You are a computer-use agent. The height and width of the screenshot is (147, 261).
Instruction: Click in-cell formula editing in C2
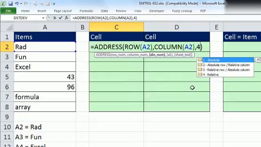pyautogui.click(x=146, y=47)
